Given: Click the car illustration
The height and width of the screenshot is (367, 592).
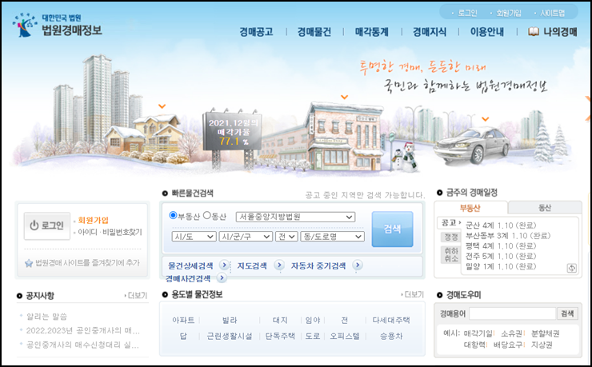Looking at the screenshot, I should pyautogui.click(x=472, y=146).
